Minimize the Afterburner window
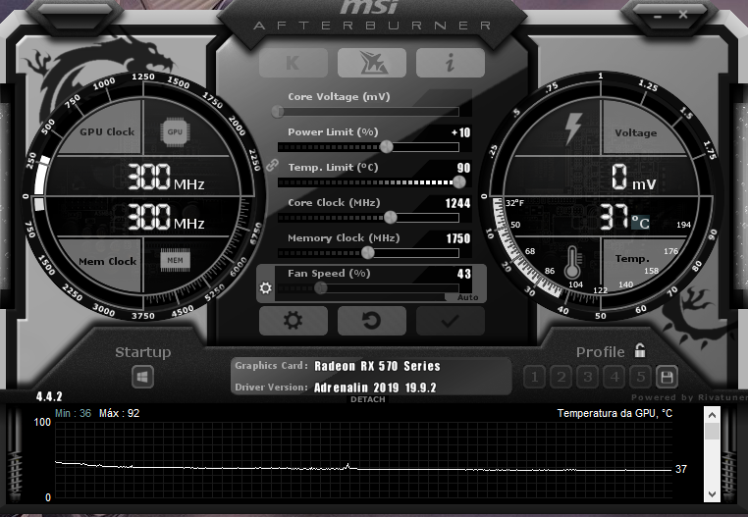The image size is (748, 517). pos(658,17)
